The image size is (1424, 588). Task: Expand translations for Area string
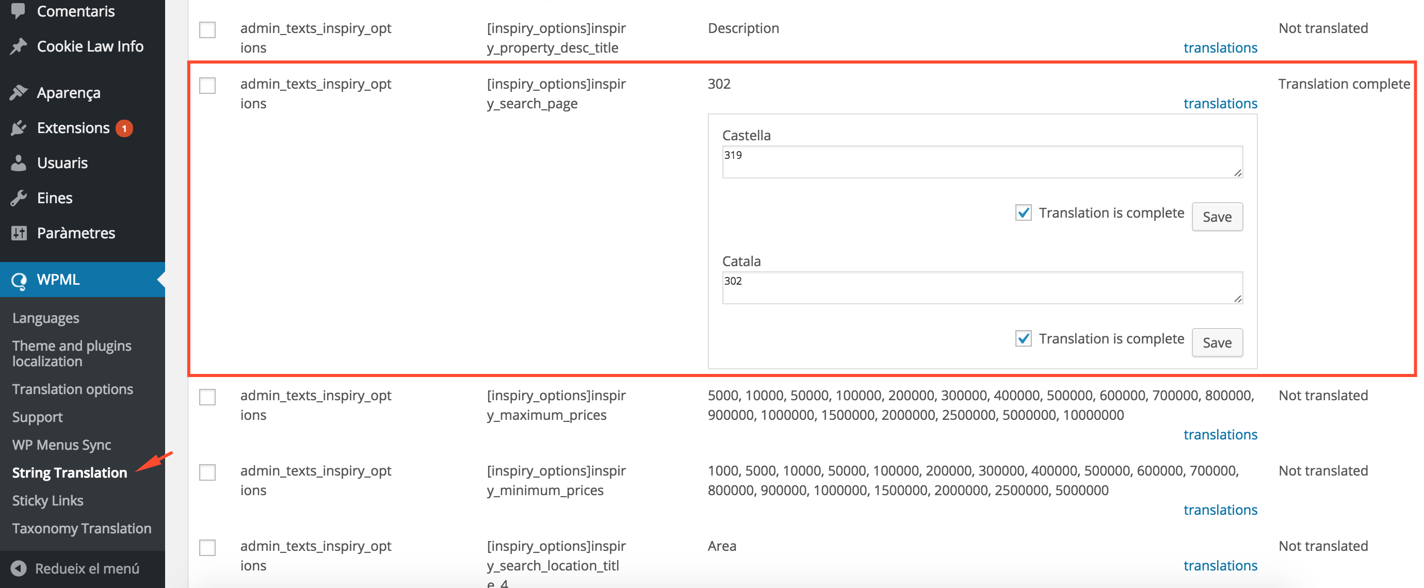pyautogui.click(x=1220, y=565)
